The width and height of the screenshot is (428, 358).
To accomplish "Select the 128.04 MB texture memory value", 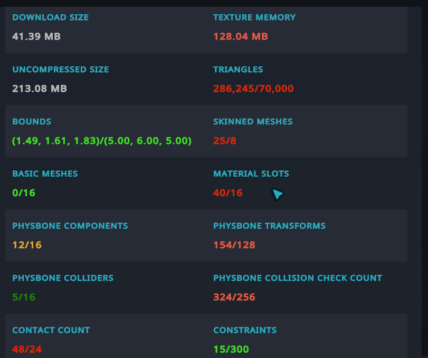I will click(241, 36).
